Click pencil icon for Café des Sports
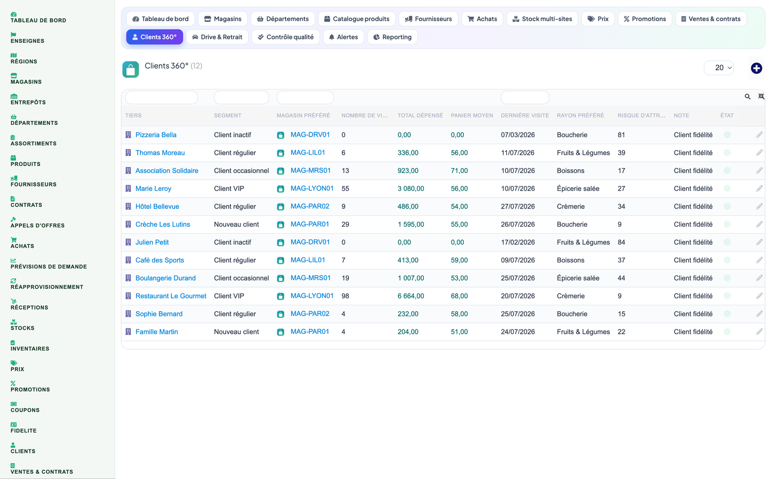The height and width of the screenshot is (479, 774). click(x=759, y=260)
